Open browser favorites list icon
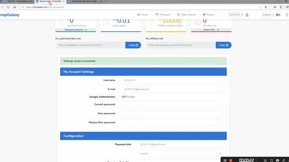Screen dimensions: 289x162 (x=275, y=7)
